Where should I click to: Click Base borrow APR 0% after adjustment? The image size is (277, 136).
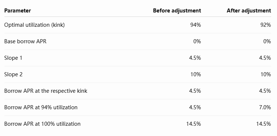click(x=267, y=41)
